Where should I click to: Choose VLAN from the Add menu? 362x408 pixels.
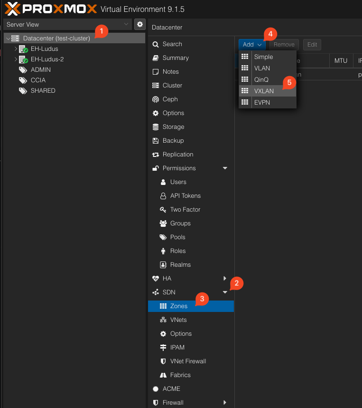tap(268, 68)
